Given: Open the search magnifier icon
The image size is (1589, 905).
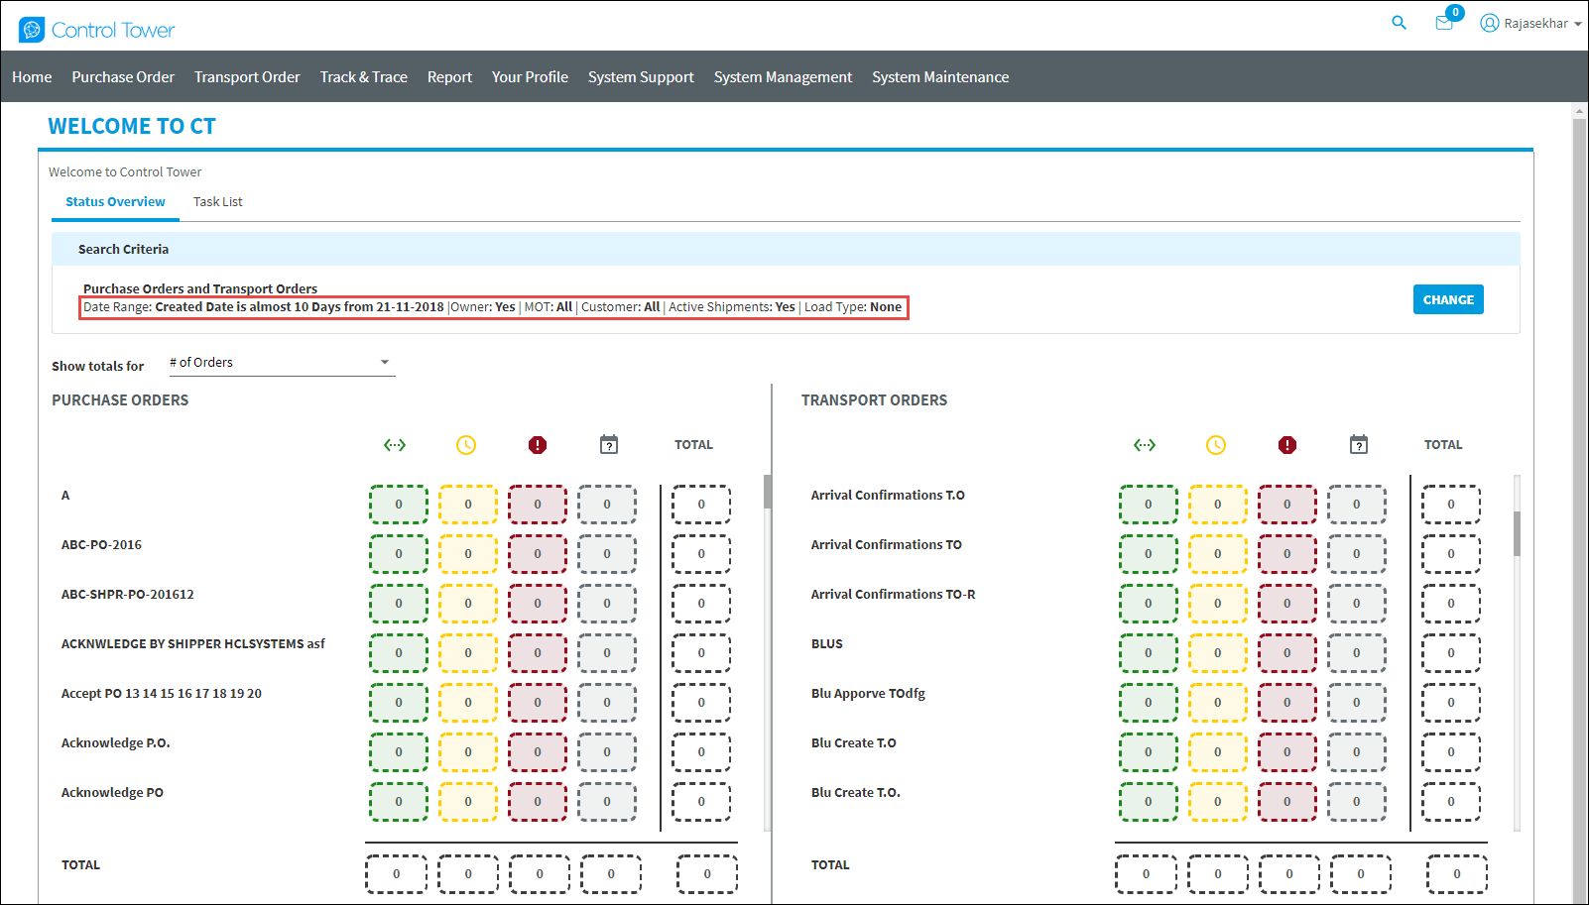Looking at the screenshot, I should [x=1399, y=23].
